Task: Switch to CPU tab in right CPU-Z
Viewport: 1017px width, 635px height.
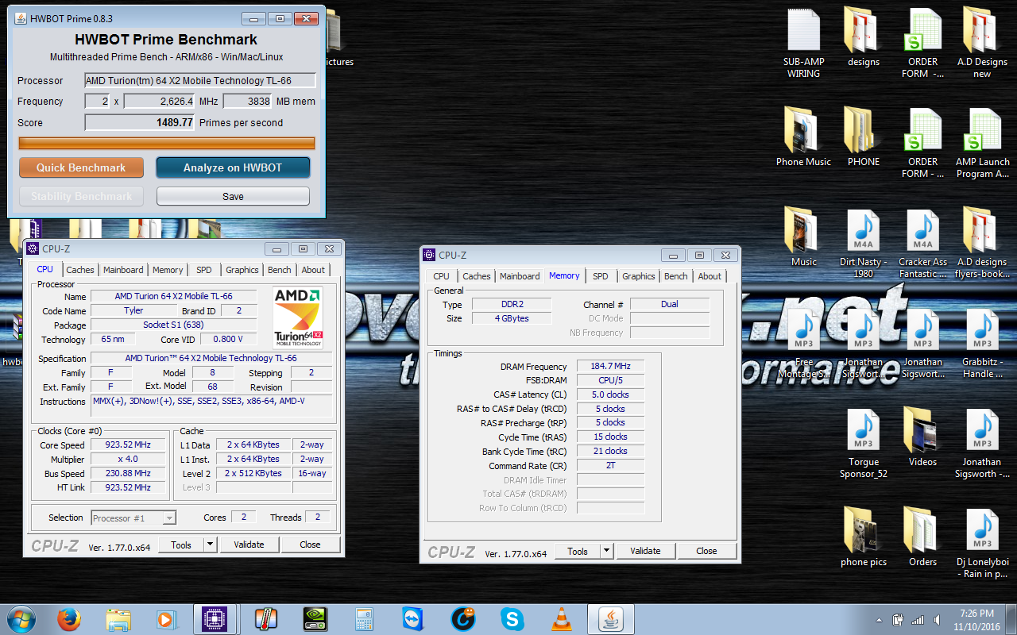Action: pos(442,276)
